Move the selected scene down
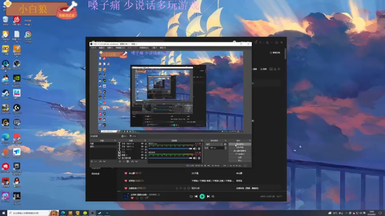The image size is (385, 216). tap(104, 162)
